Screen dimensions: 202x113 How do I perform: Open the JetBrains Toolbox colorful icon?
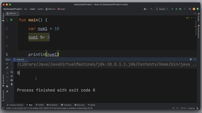pos(198,9)
